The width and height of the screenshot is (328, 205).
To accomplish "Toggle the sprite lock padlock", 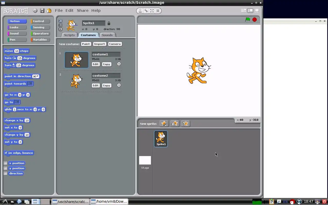I will click(x=109, y=23).
